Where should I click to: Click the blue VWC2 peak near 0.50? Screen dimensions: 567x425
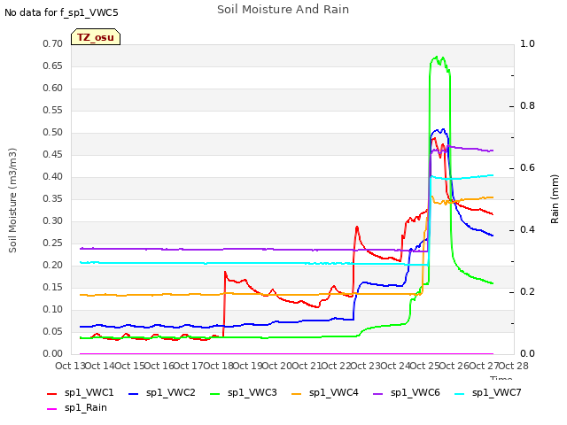point(443,129)
